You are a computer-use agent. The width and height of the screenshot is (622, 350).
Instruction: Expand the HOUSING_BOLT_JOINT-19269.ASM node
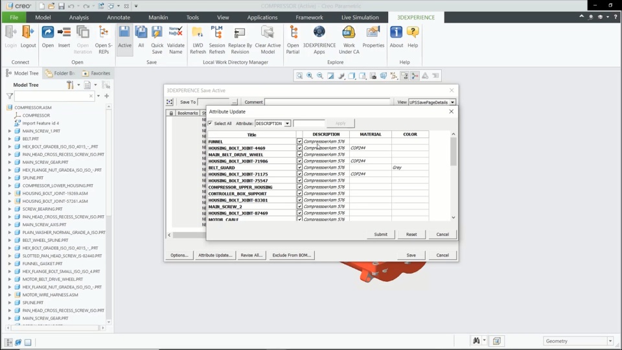10,193
